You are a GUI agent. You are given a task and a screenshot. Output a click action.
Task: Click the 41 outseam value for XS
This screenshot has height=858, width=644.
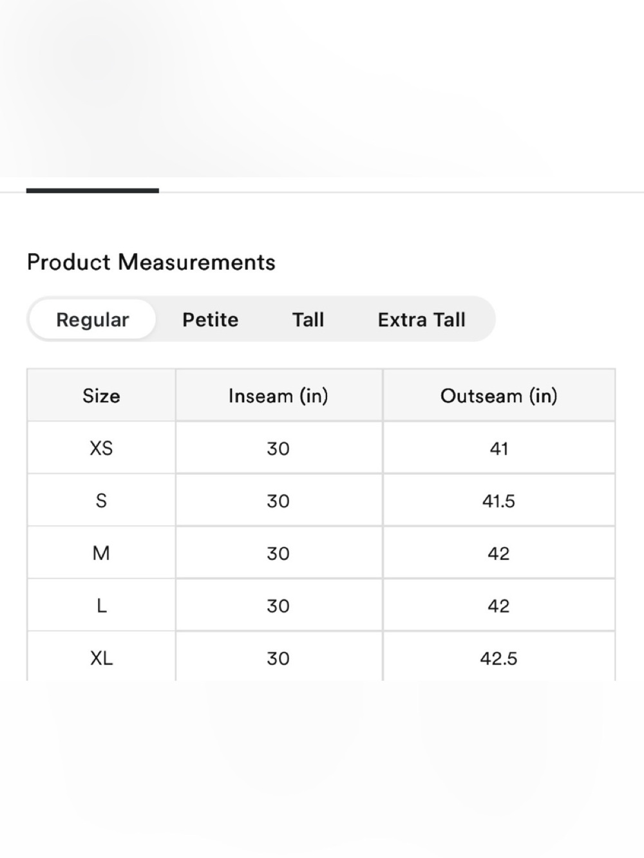point(498,448)
